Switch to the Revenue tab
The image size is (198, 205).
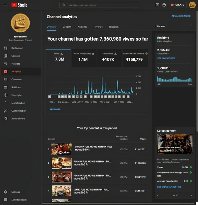point(98,27)
